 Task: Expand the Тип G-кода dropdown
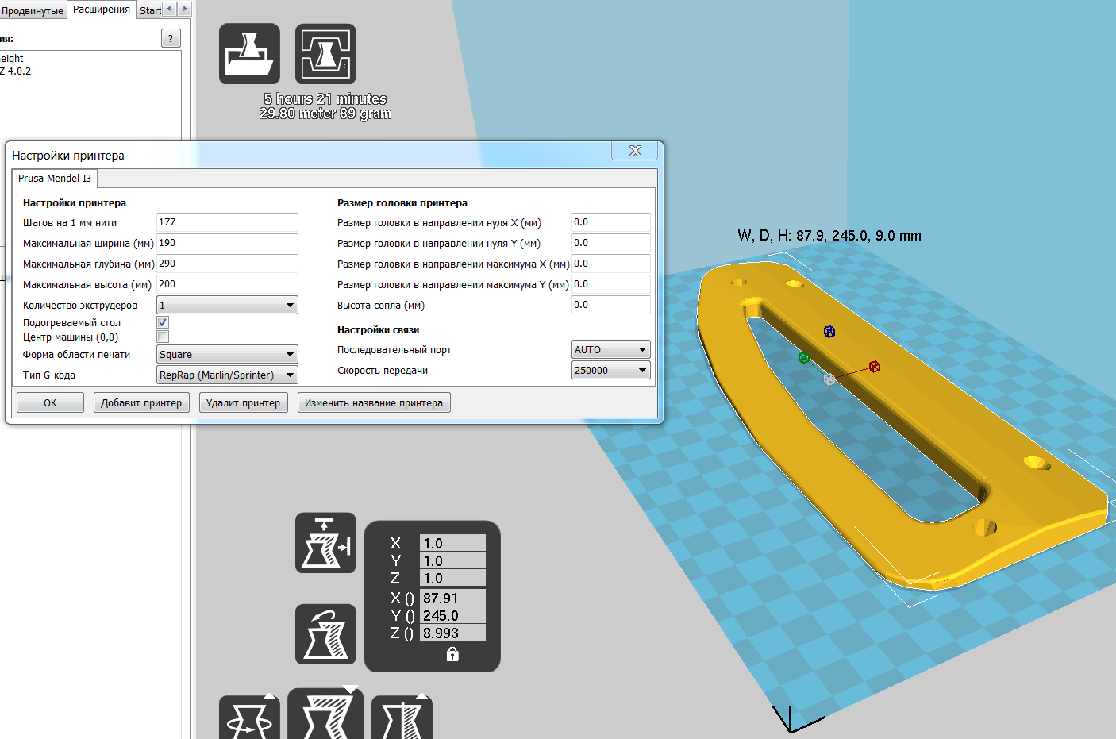[227, 375]
